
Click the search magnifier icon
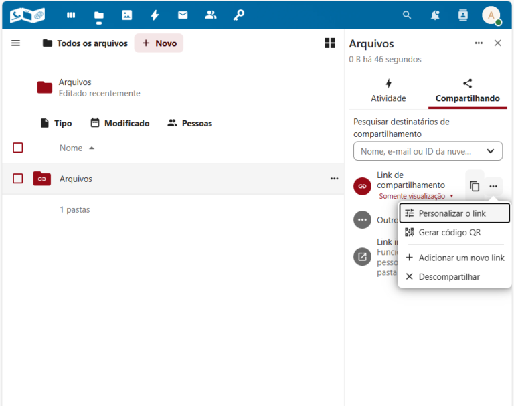coord(407,15)
